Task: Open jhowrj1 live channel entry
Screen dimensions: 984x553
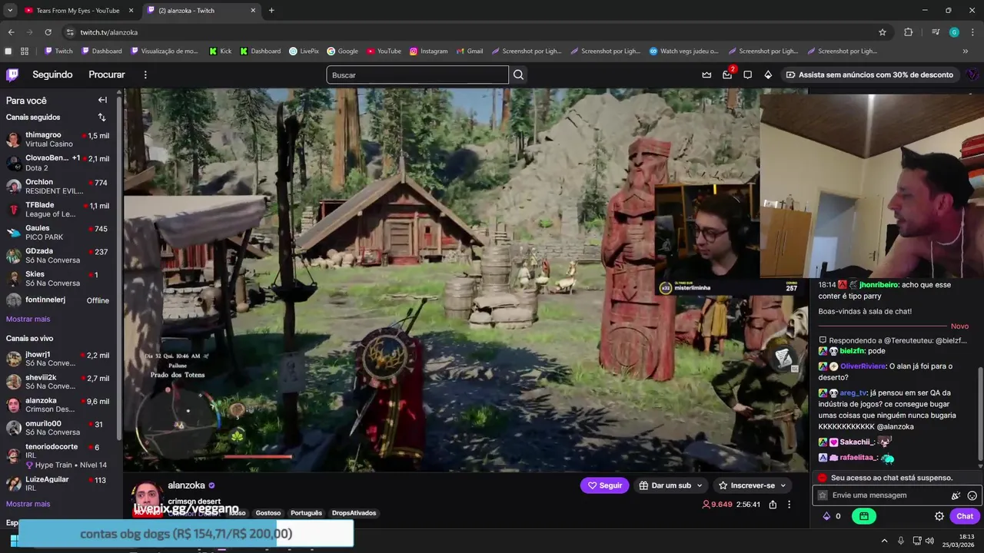Action: pyautogui.click(x=58, y=359)
